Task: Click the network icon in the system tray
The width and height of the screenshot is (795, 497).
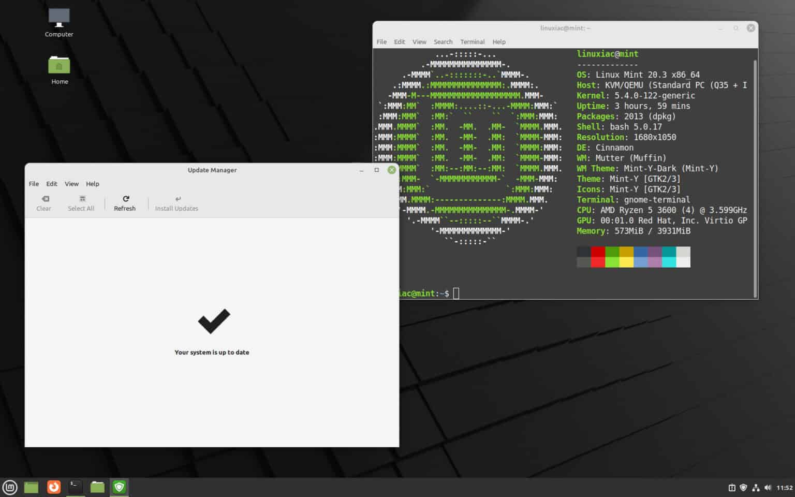Action: point(755,487)
